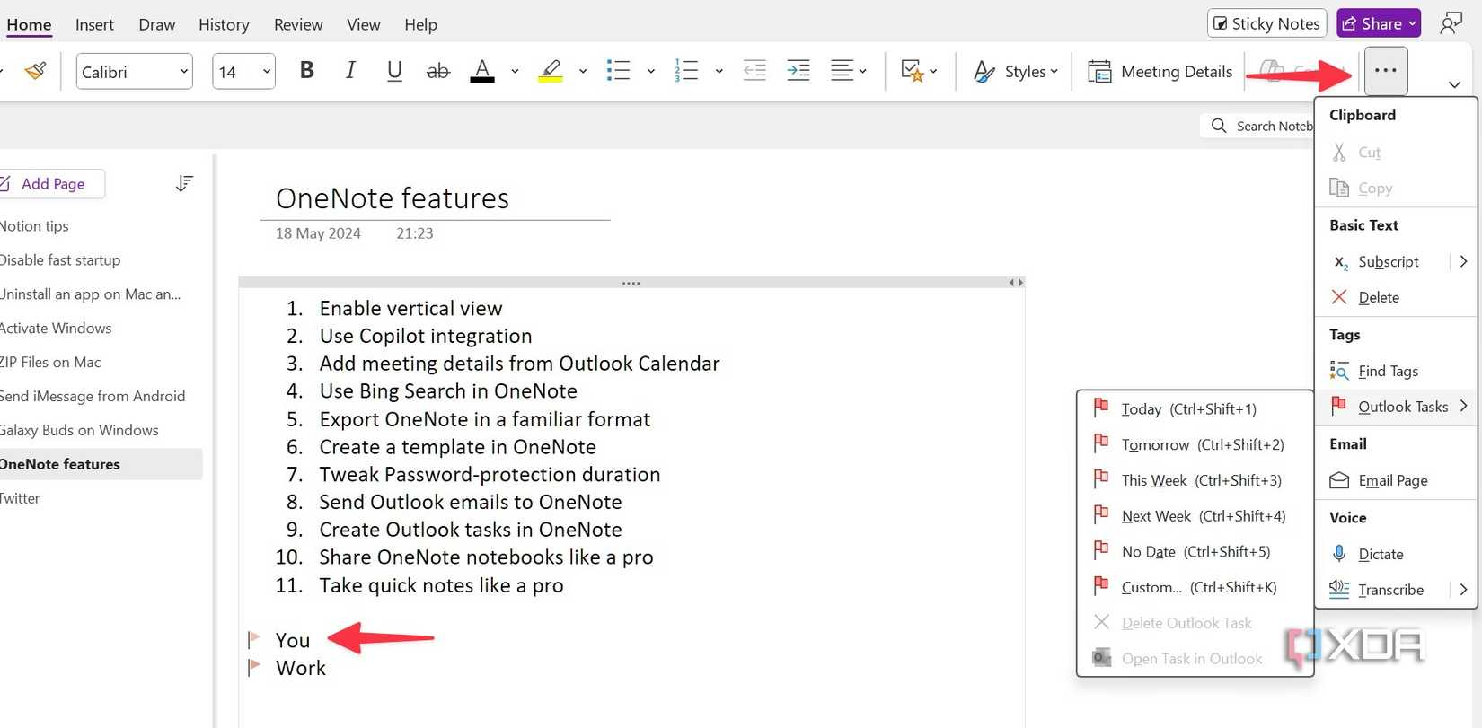This screenshot has height=728, width=1482.
Task: Click Find Tags menu item
Action: tap(1396, 372)
